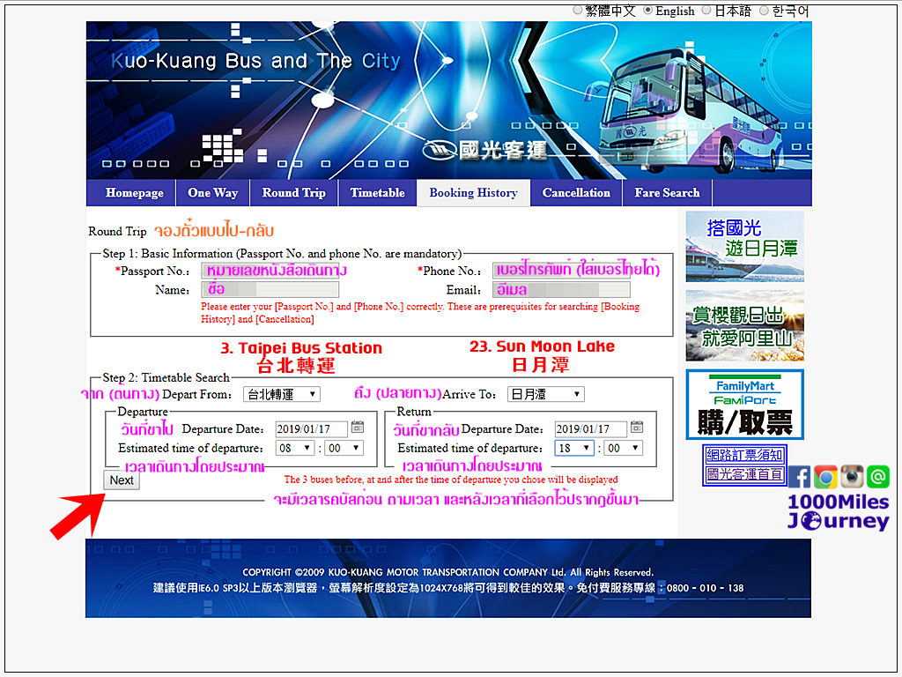The height and width of the screenshot is (677, 902).
Task: Click the Instagram camera icon
Action: coord(852,477)
